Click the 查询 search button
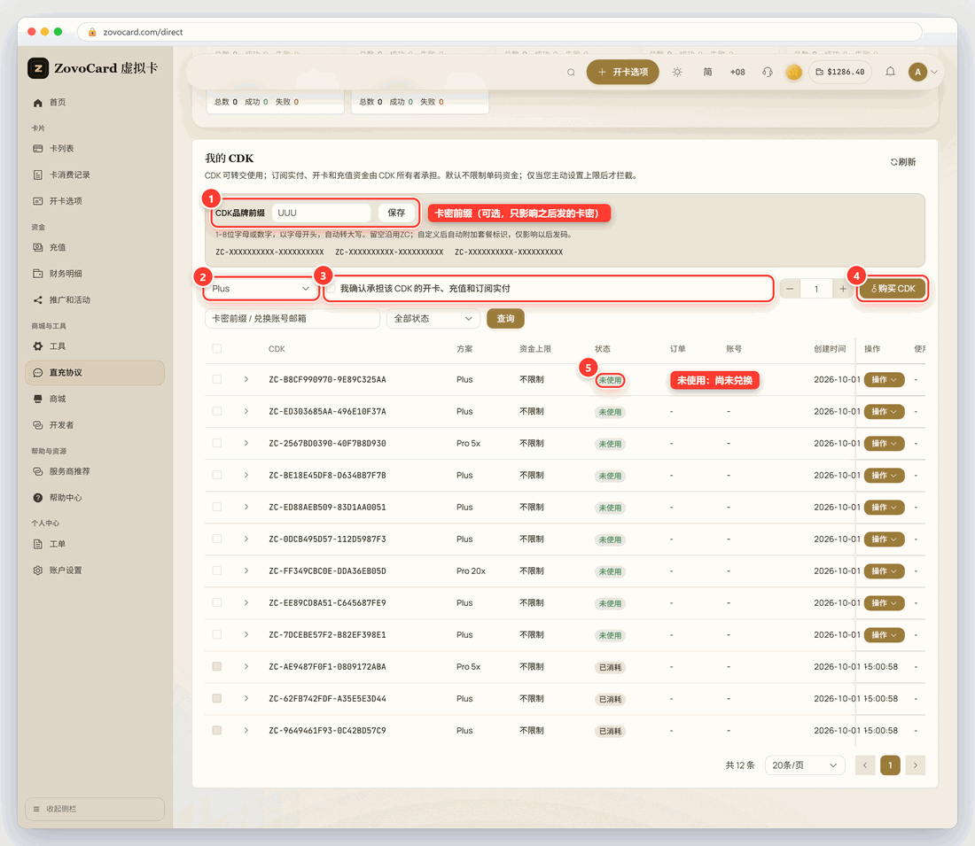Image resolution: width=975 pixels, height=846 pixels. pos(505,318)
